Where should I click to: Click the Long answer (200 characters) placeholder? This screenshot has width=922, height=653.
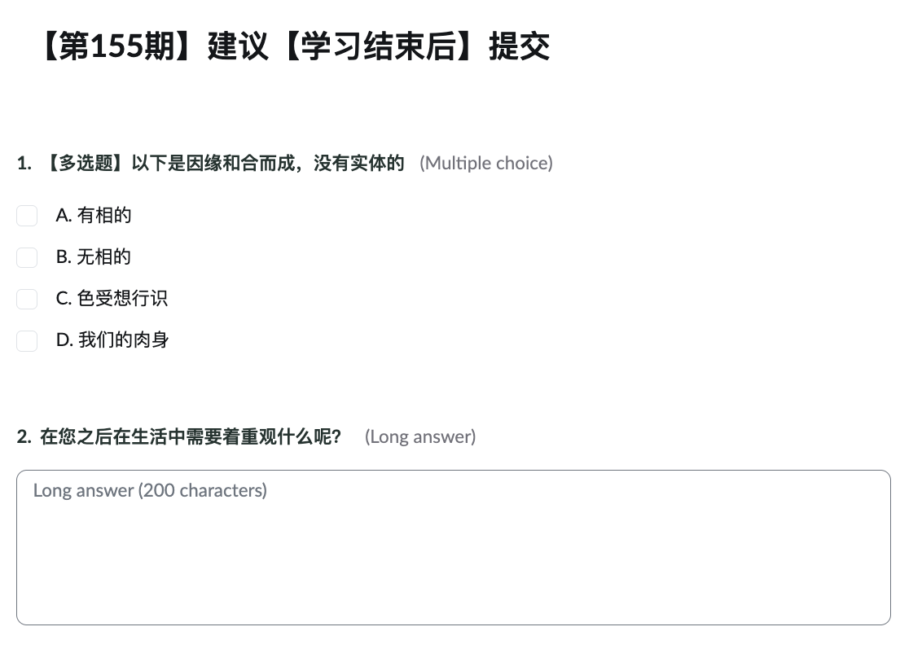click(150, 490)
